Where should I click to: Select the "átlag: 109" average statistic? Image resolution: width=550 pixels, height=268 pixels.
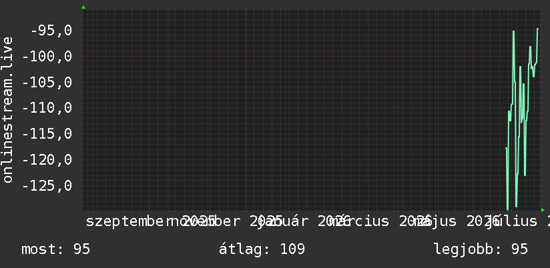[262, 249]
